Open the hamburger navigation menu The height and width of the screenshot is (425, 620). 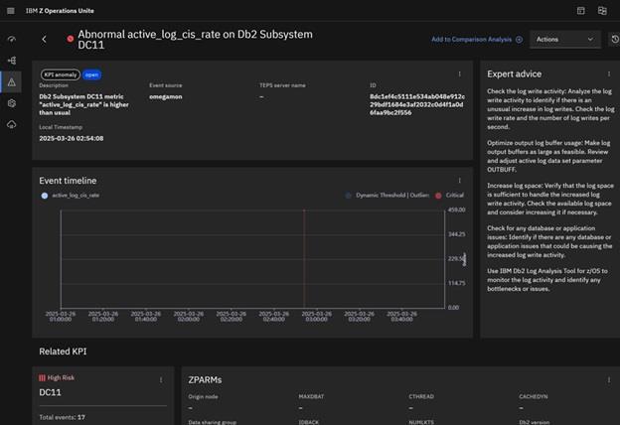coord(11,10)
